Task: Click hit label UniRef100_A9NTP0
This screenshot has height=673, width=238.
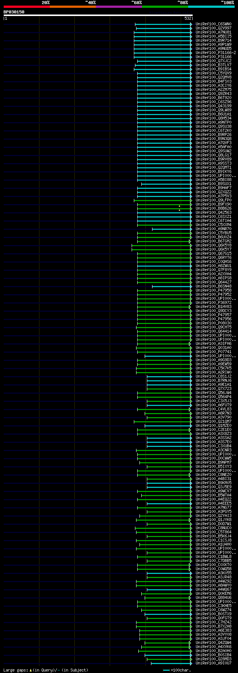Action: (x=213, y=123)
